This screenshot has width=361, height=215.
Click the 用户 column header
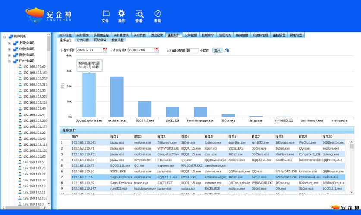click(90, 137)
